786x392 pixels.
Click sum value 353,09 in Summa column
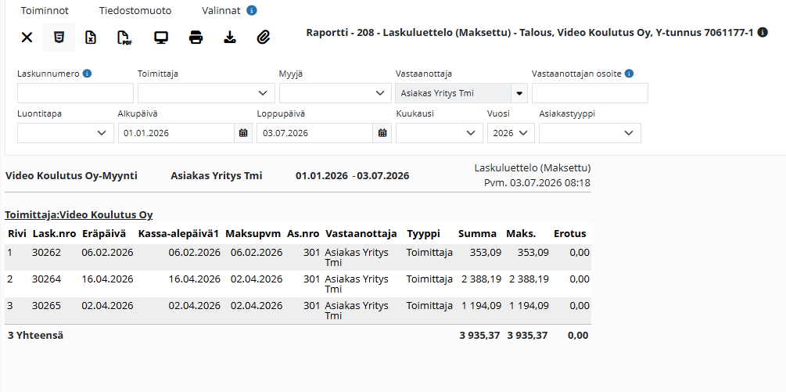(x=485, y=253)
